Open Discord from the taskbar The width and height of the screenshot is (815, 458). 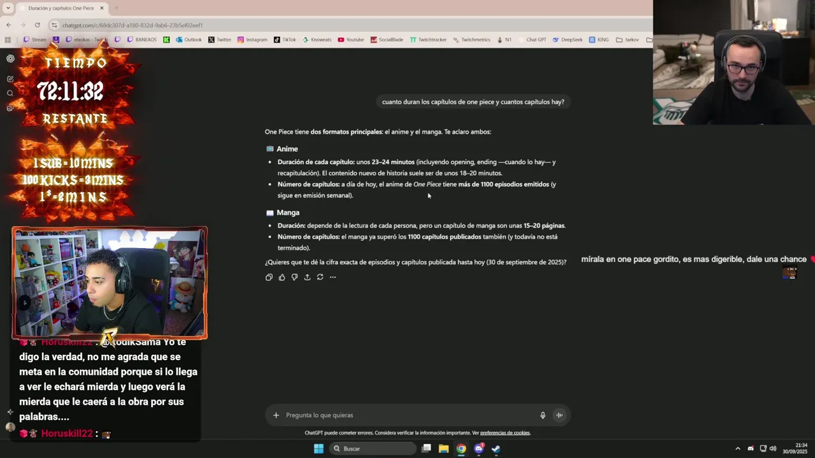pyautogui.click(x=479, y=448)
